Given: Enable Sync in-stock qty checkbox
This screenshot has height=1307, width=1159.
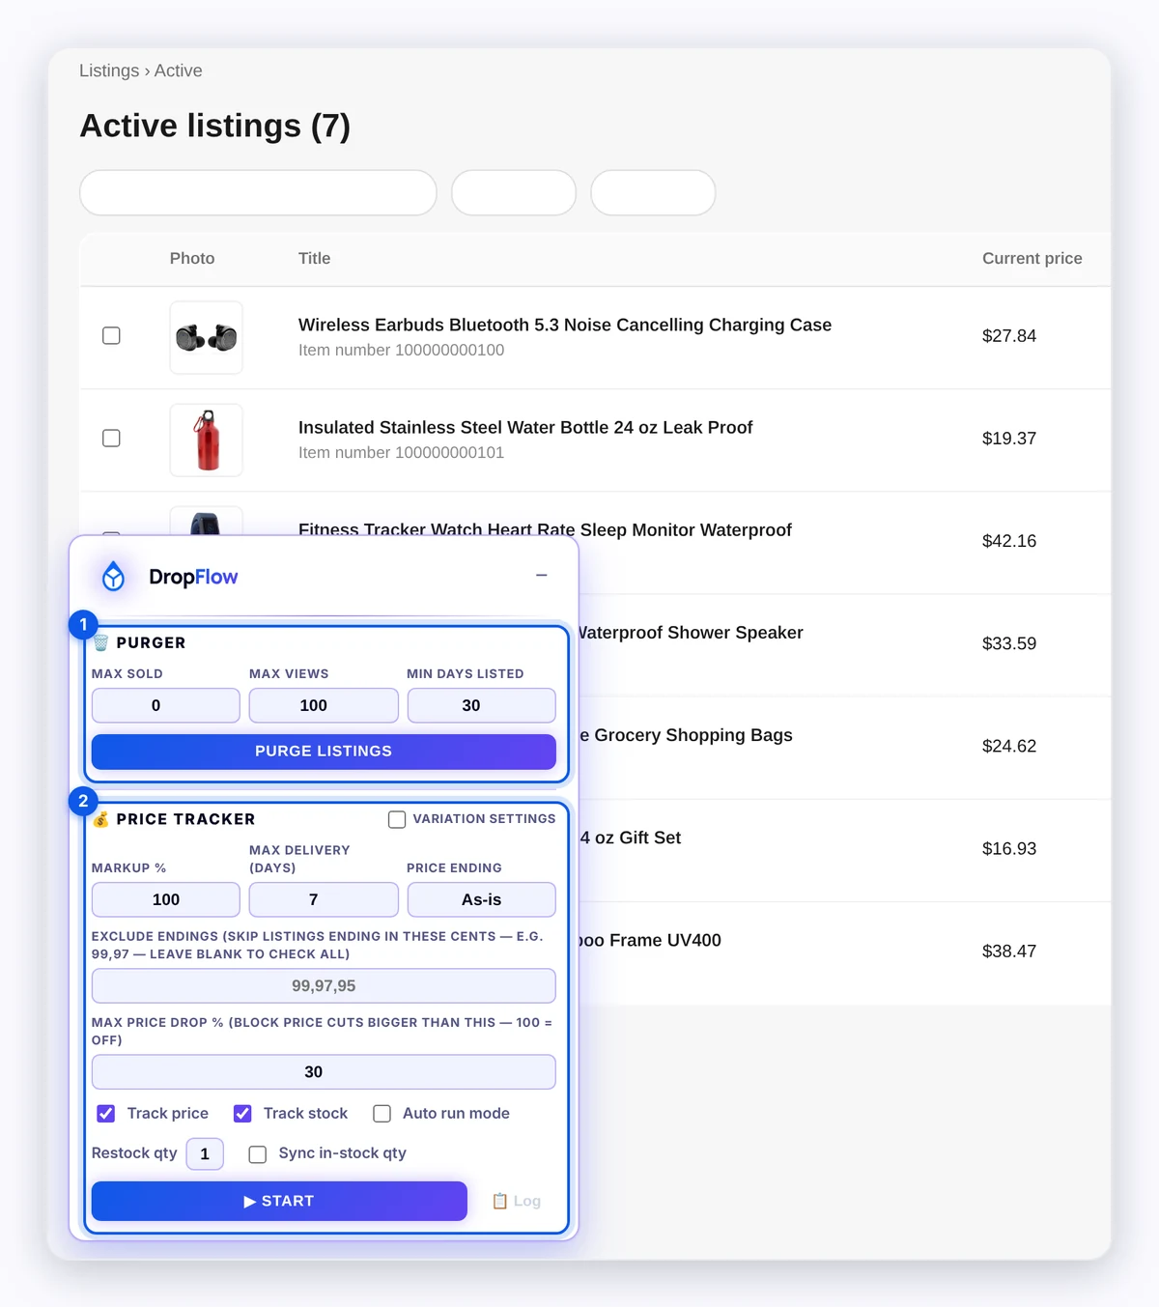Looking at the screenshot, I should pos(258,1154).
